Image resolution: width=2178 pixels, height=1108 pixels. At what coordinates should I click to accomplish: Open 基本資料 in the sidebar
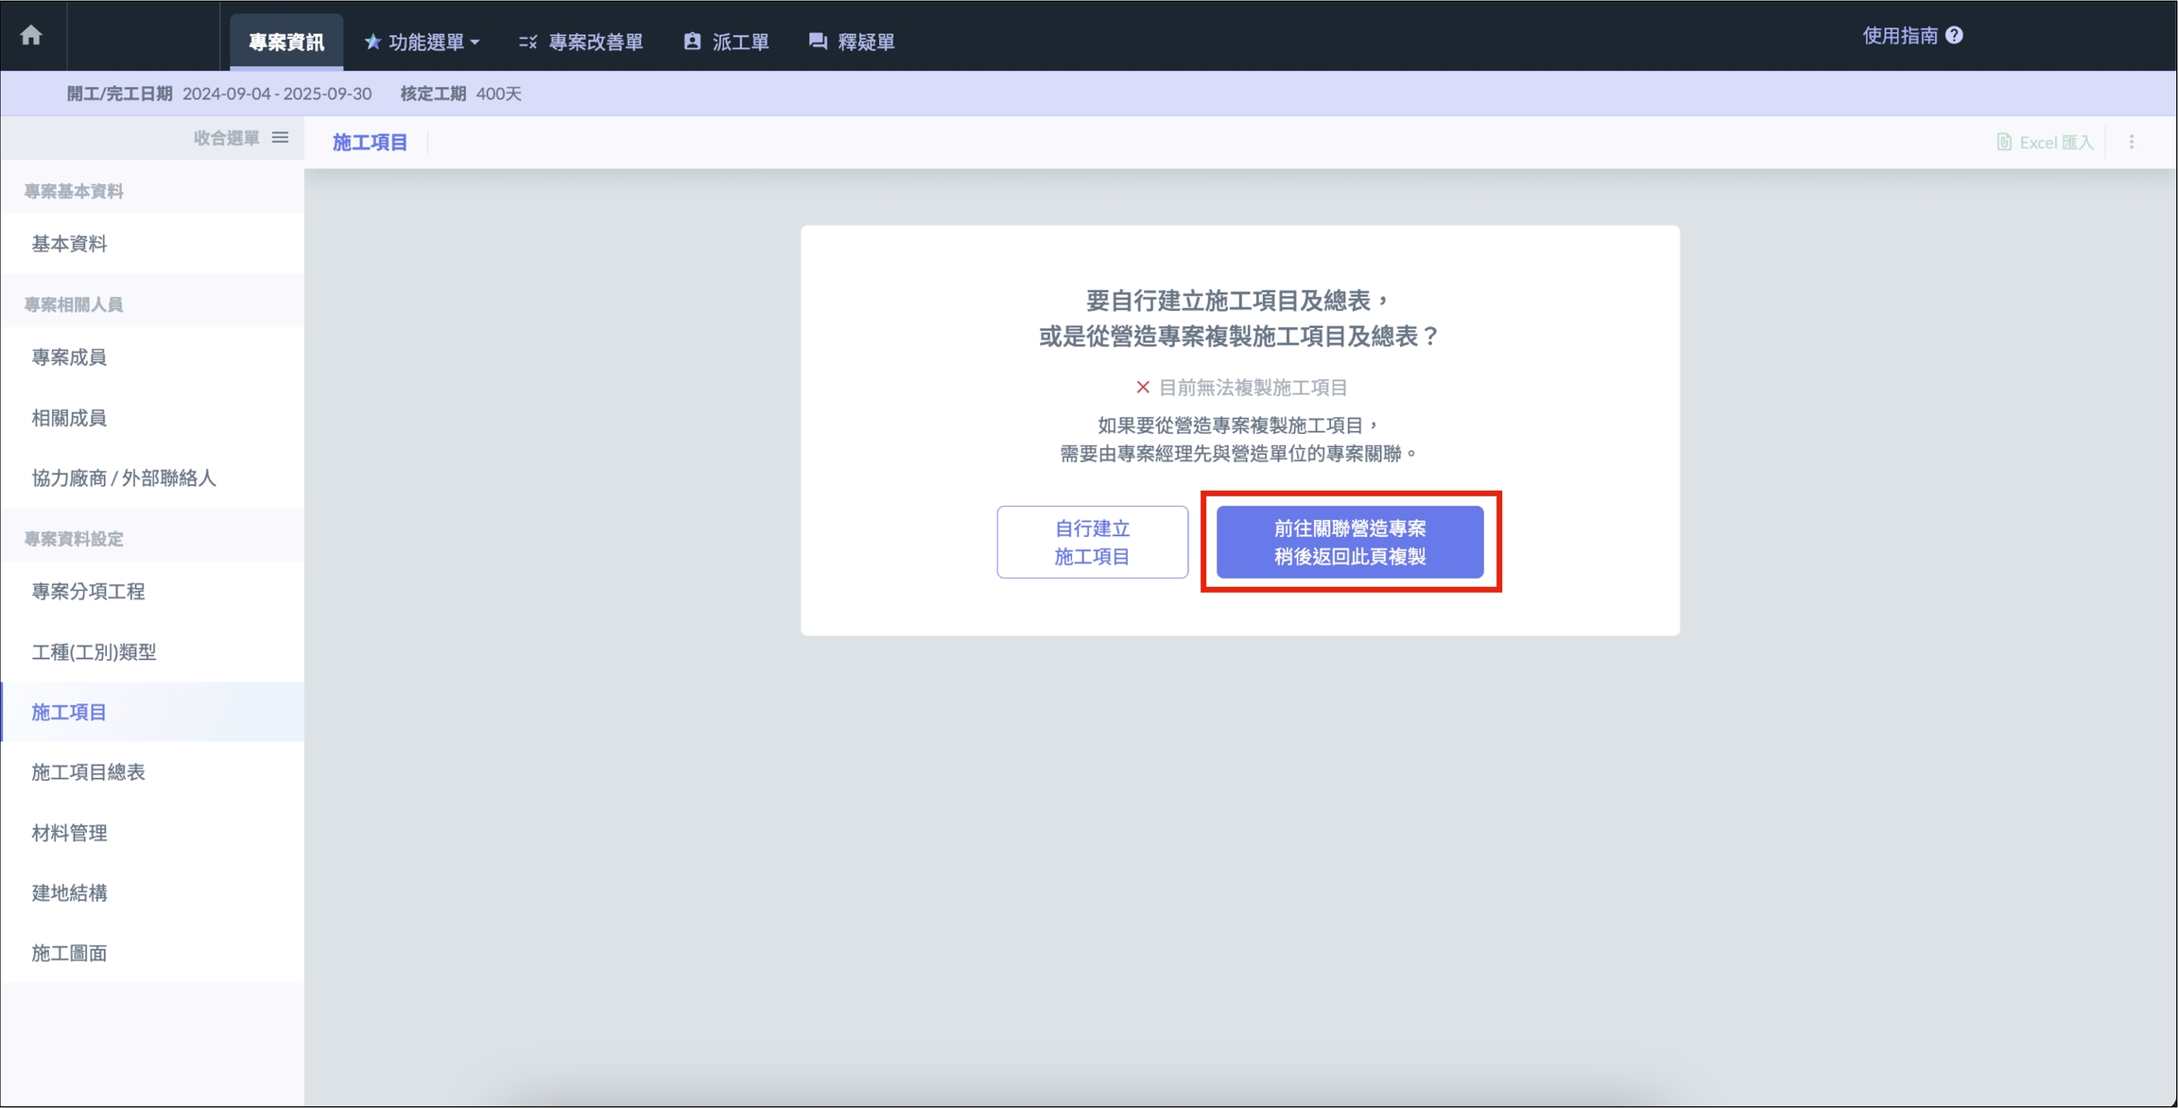pos(69,244)
